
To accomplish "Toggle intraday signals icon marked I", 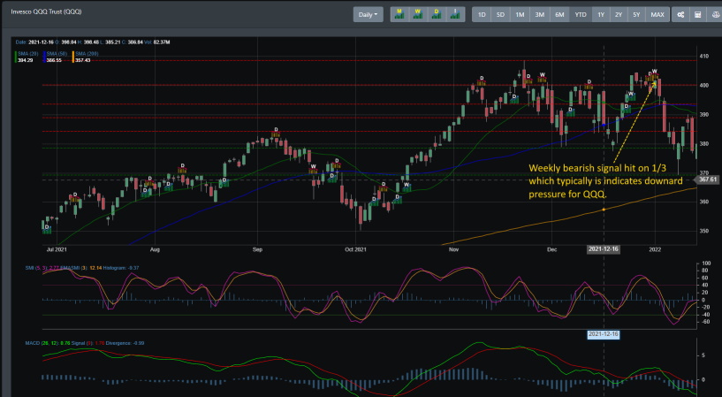I will pyautogui.click(x=455, y=14).
